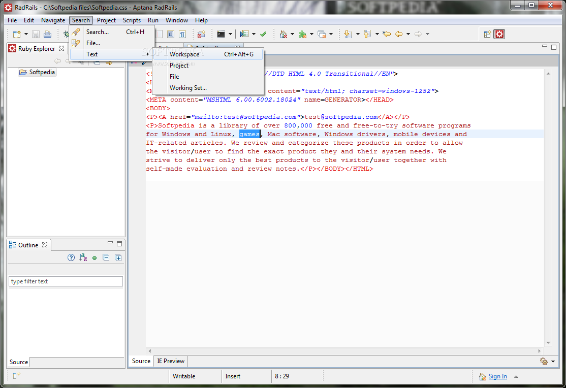Select Working Set... in Text submenu
566x388 pixels.
209,88
